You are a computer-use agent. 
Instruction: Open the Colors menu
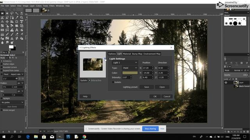tap(39, 6)
